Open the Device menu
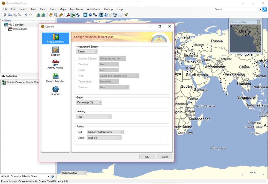Image resolution: width=268 pixels, height=184 pixels. click(23, 9)
